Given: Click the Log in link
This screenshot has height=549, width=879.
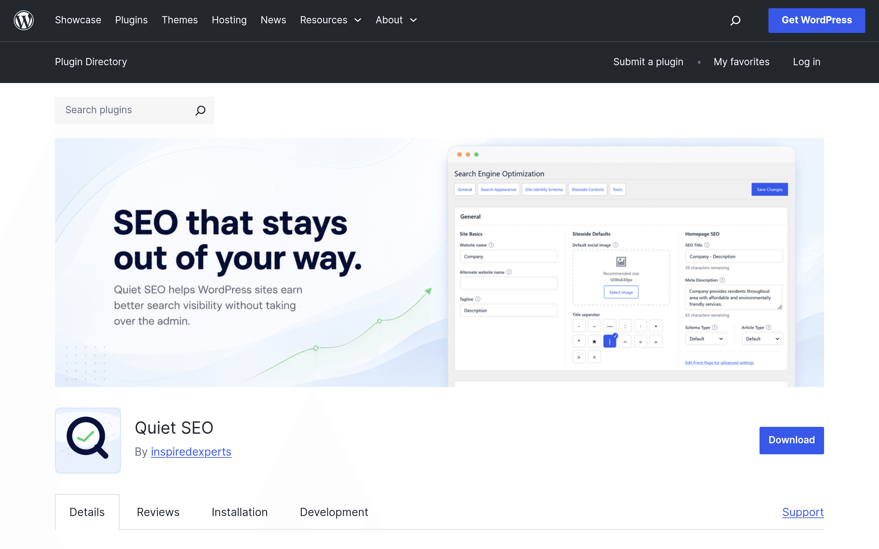Looking at the screenshot, I should coord(807,62).
